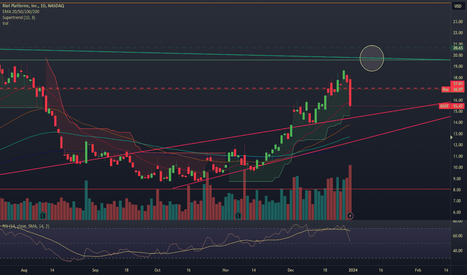This screenshot has height=275, width=467.
Task: Click the 60.00 RSI axis label
Action: point(458,236)
